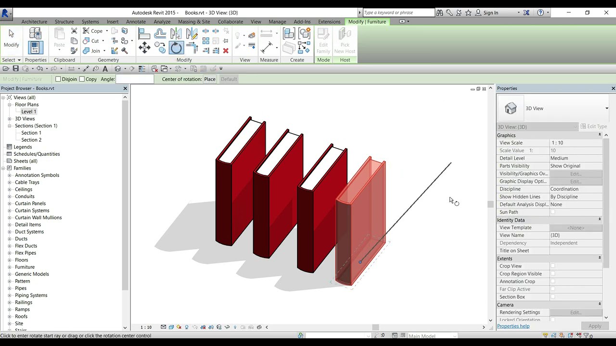Screen dimensions: 616x346
Task: Click the Visual Style icon on view control bar
Action: (171, 327)
